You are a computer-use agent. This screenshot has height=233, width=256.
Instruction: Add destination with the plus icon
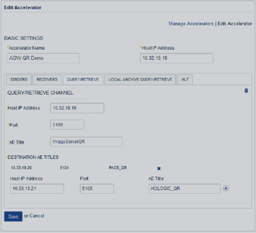[226, 189]
